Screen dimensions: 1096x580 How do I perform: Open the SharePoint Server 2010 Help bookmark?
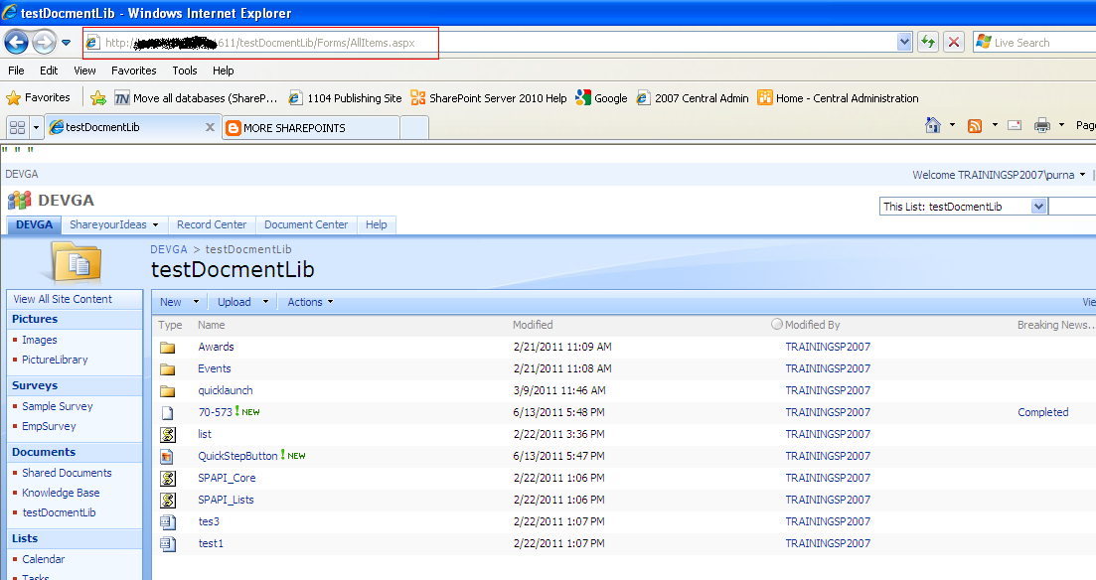(489, 98)
